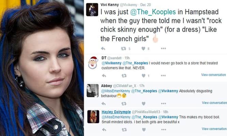View conversation under DT's tweet
227x136 pixels.
click(x=213, y=75)
